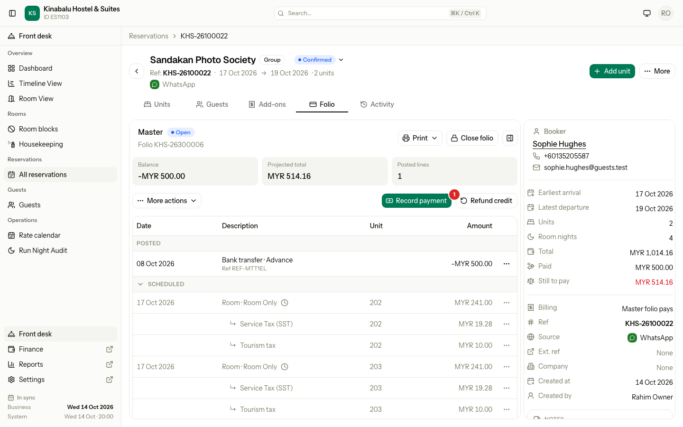Click the KS property logo
The width and height of the screenshot is (683, 427).
[x=32, y=13]
